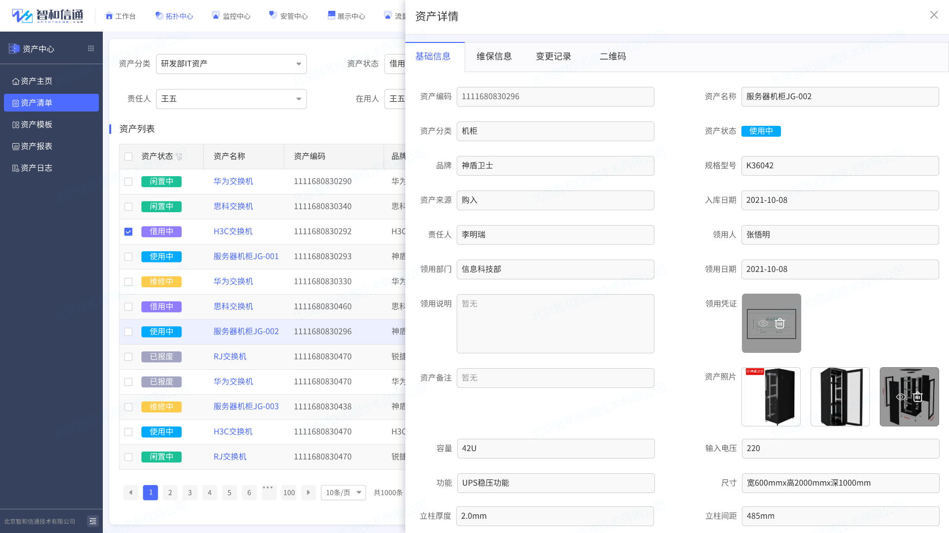Delete third 资产照片 with trash icon
Viewport: 949px width, 533px height.
pyautogui.click(x=918, y=397)
